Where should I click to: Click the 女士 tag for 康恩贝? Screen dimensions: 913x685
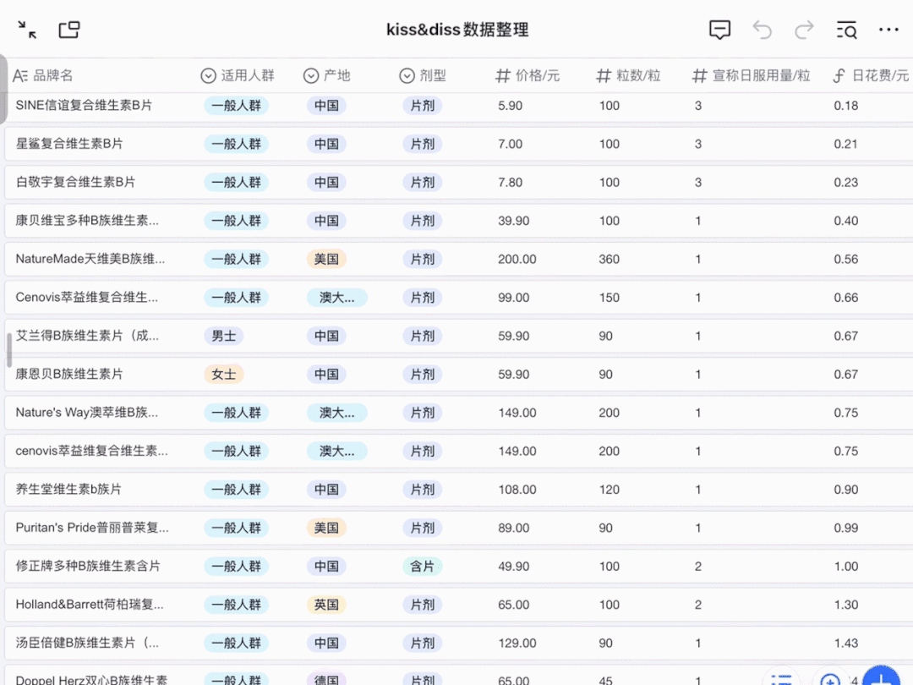pos(224,374)
